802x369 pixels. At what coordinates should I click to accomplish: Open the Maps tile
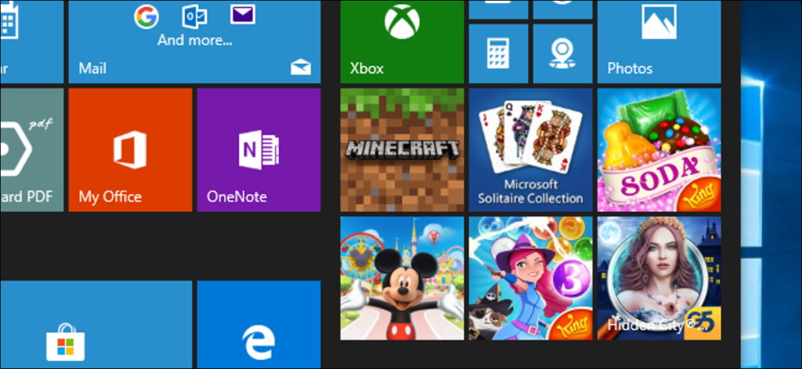(x=562, y=52)
